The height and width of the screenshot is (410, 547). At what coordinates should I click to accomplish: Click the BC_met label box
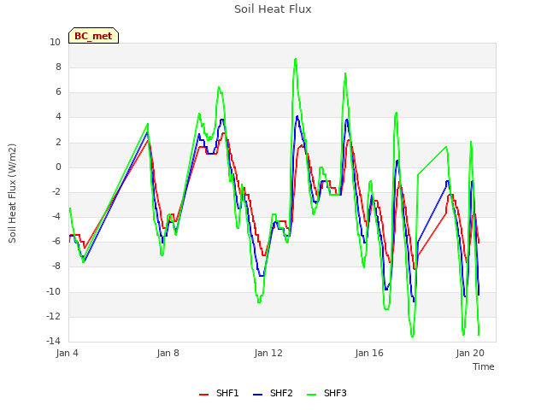pyautogui.click(x=93, y=36)
